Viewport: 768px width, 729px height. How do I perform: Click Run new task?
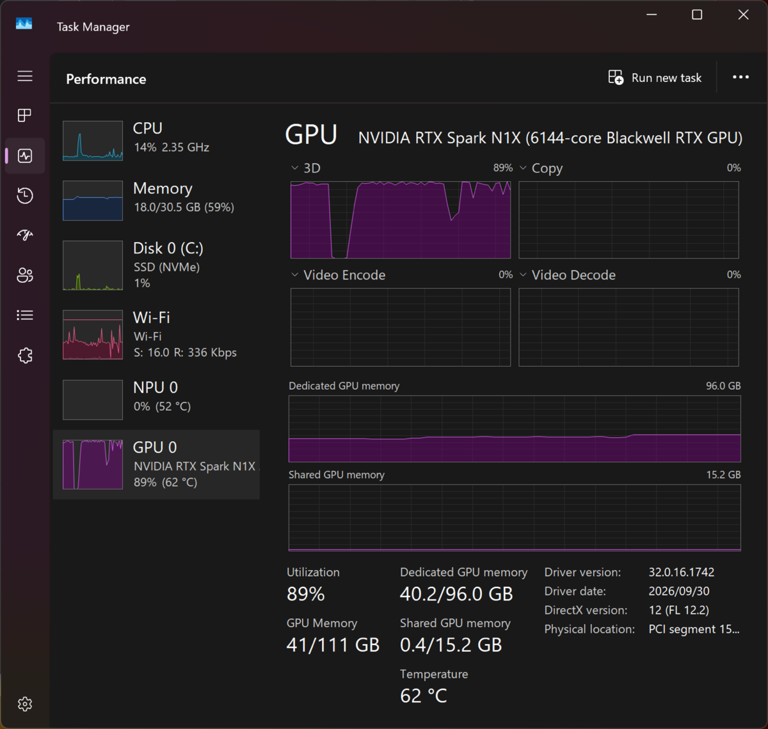click(655, 77)
